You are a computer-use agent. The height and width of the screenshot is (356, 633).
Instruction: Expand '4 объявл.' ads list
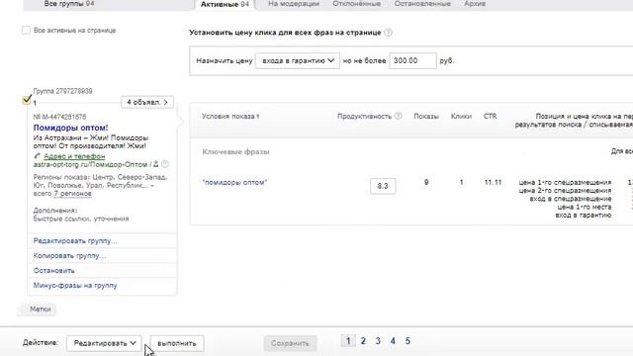pos(147,102)
